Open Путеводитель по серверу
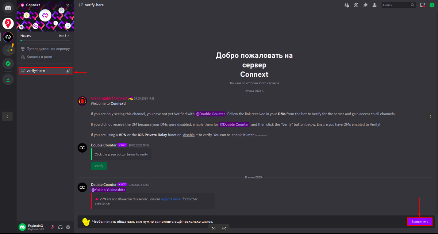This screenshot has height=234, width=438. 45,49
